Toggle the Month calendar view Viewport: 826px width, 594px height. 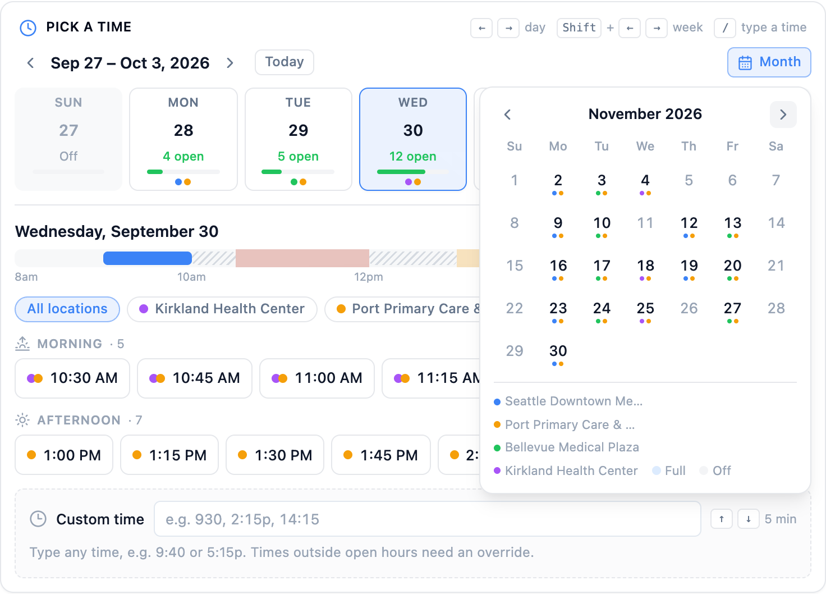click(x=769, y=62)
